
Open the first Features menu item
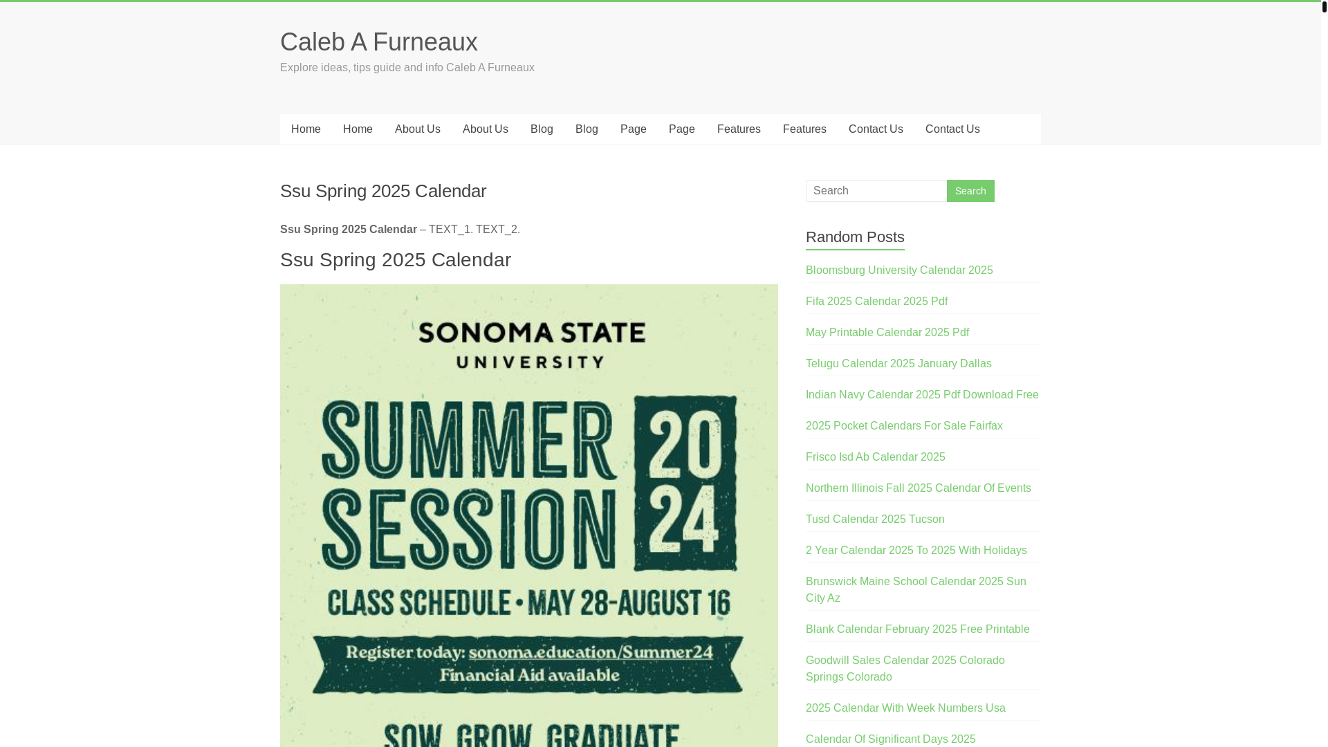tap(739, 129)
